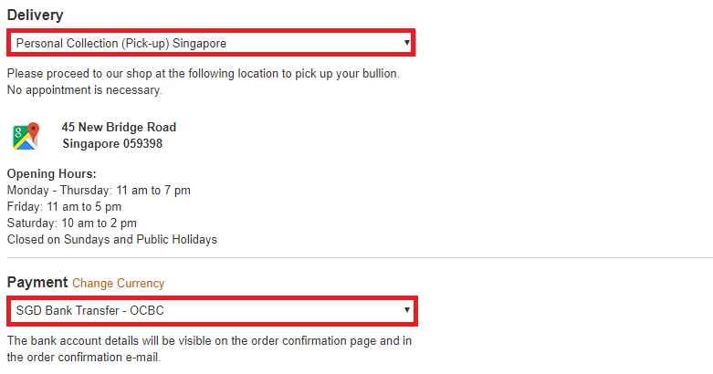Click the Delivery section heading
The height and width of the screenshot is (374, 713).
(x=35, y=15)
